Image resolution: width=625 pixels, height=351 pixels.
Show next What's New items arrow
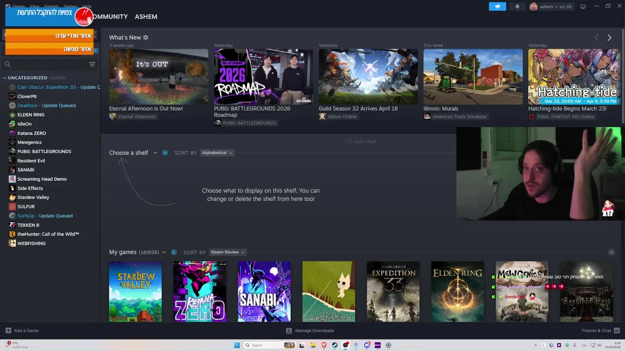[x=609, y=38]
